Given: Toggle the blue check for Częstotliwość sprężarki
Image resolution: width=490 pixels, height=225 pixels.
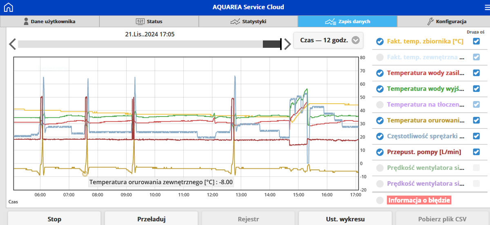Looking at the screenshot, I should coord(380,136).
